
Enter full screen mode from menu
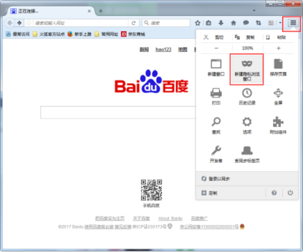tap(278, 97)
